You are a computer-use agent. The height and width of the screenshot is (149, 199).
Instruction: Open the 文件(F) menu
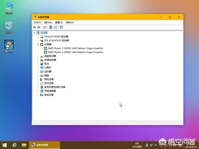37,22
